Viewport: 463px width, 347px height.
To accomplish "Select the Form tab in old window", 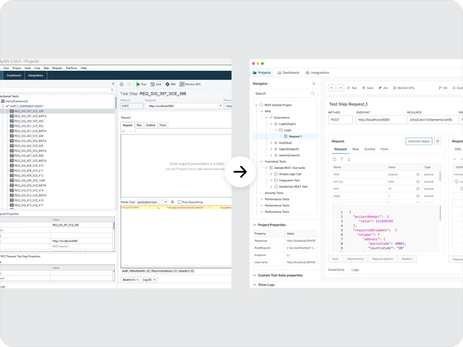I will pyautogui.click(x=163, y=125).
